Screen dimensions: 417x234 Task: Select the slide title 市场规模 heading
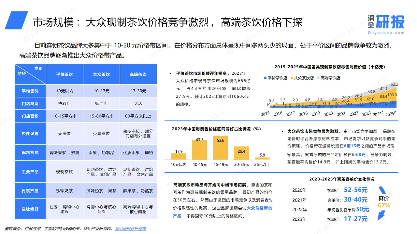point(168,22)
